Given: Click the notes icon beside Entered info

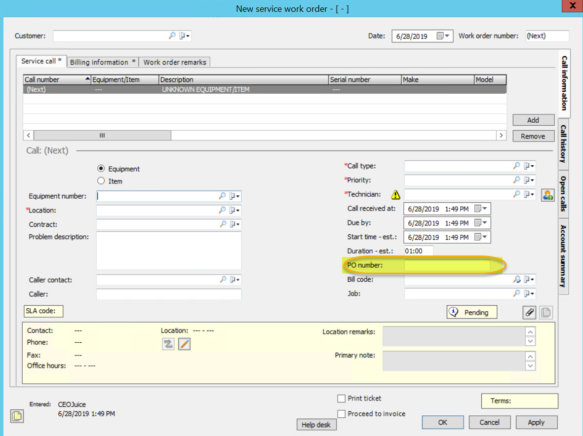Looking at the screenshot, I should (17, 416).
